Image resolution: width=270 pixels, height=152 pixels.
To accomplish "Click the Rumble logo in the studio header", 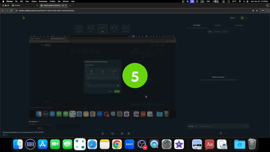I will click(x=24, y=18).
